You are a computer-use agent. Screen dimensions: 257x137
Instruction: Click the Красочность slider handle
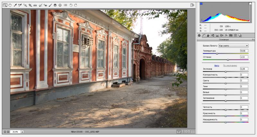[x=226, y=116]
